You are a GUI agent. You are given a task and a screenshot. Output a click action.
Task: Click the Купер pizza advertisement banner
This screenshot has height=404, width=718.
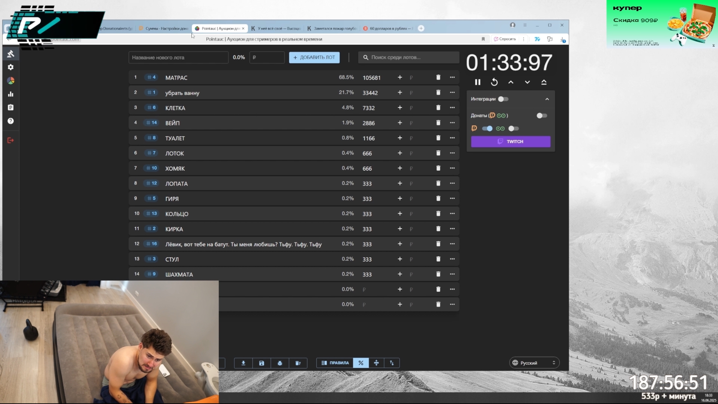click(x=662, y=24)
